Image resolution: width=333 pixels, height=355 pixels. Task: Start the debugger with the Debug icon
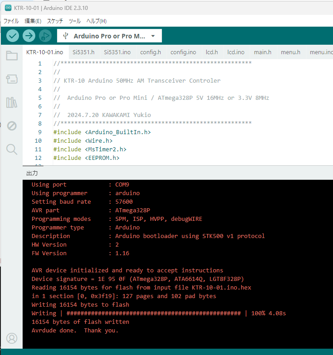point(45,36)
